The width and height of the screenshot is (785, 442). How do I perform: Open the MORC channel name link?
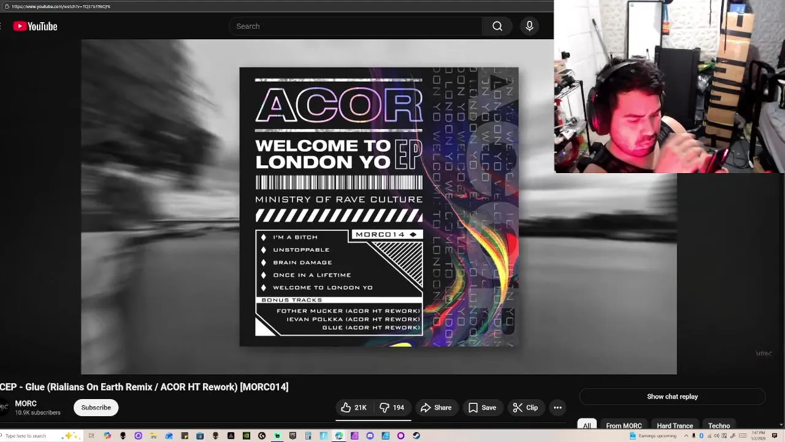tap(26, 403)
